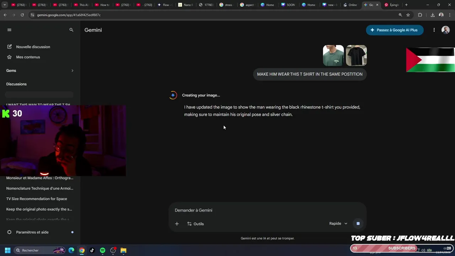Switch to the 'How to' YouTube tab
The image size is (455, 256).
102,5
